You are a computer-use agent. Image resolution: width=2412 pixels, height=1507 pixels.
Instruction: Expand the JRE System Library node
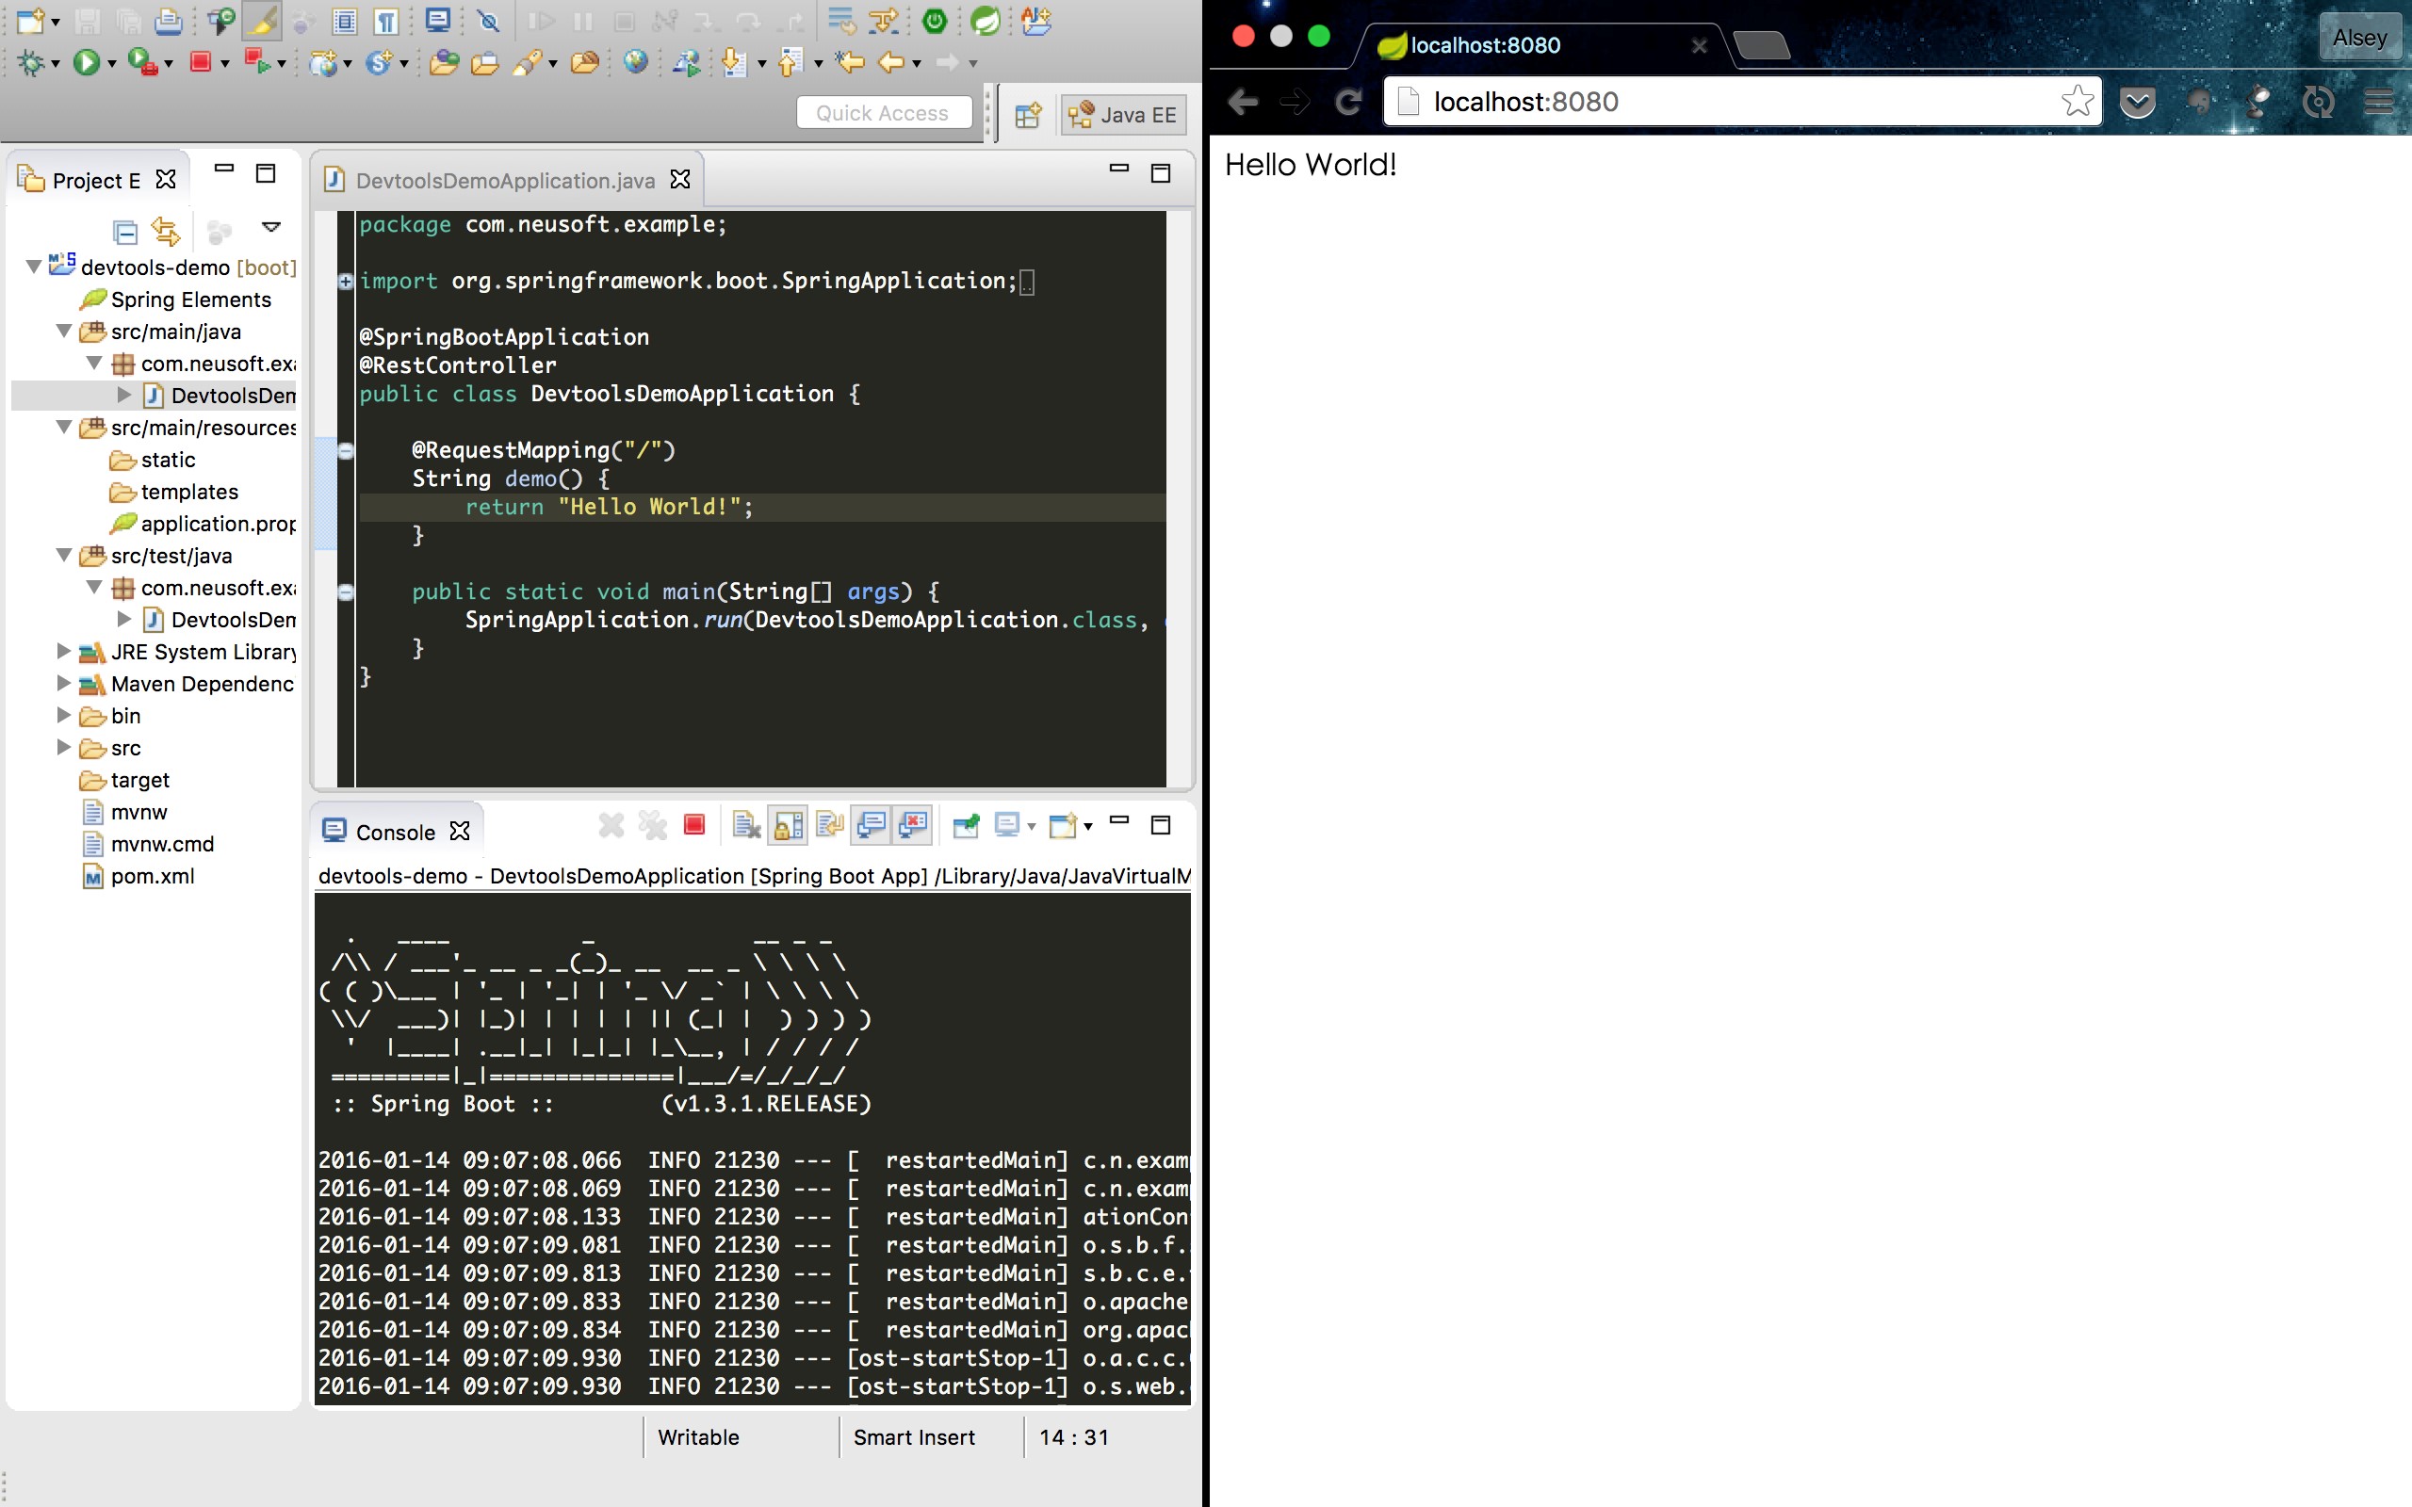click(x=63, y=651)
